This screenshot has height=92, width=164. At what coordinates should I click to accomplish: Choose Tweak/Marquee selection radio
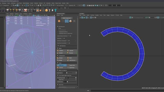tap(57, 30)
